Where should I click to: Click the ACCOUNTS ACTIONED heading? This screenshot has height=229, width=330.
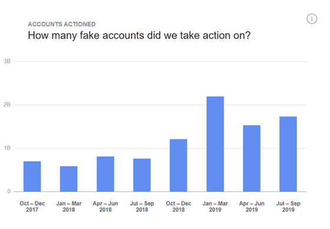(62, 24)
